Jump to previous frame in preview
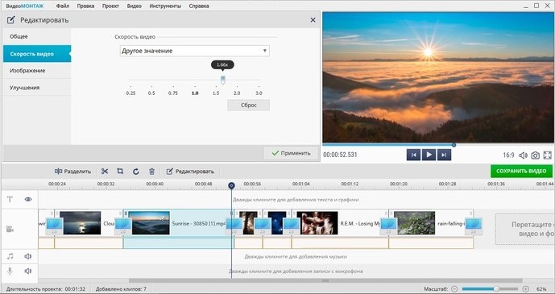This screenshot has height=294, width=555. (413, 155)
